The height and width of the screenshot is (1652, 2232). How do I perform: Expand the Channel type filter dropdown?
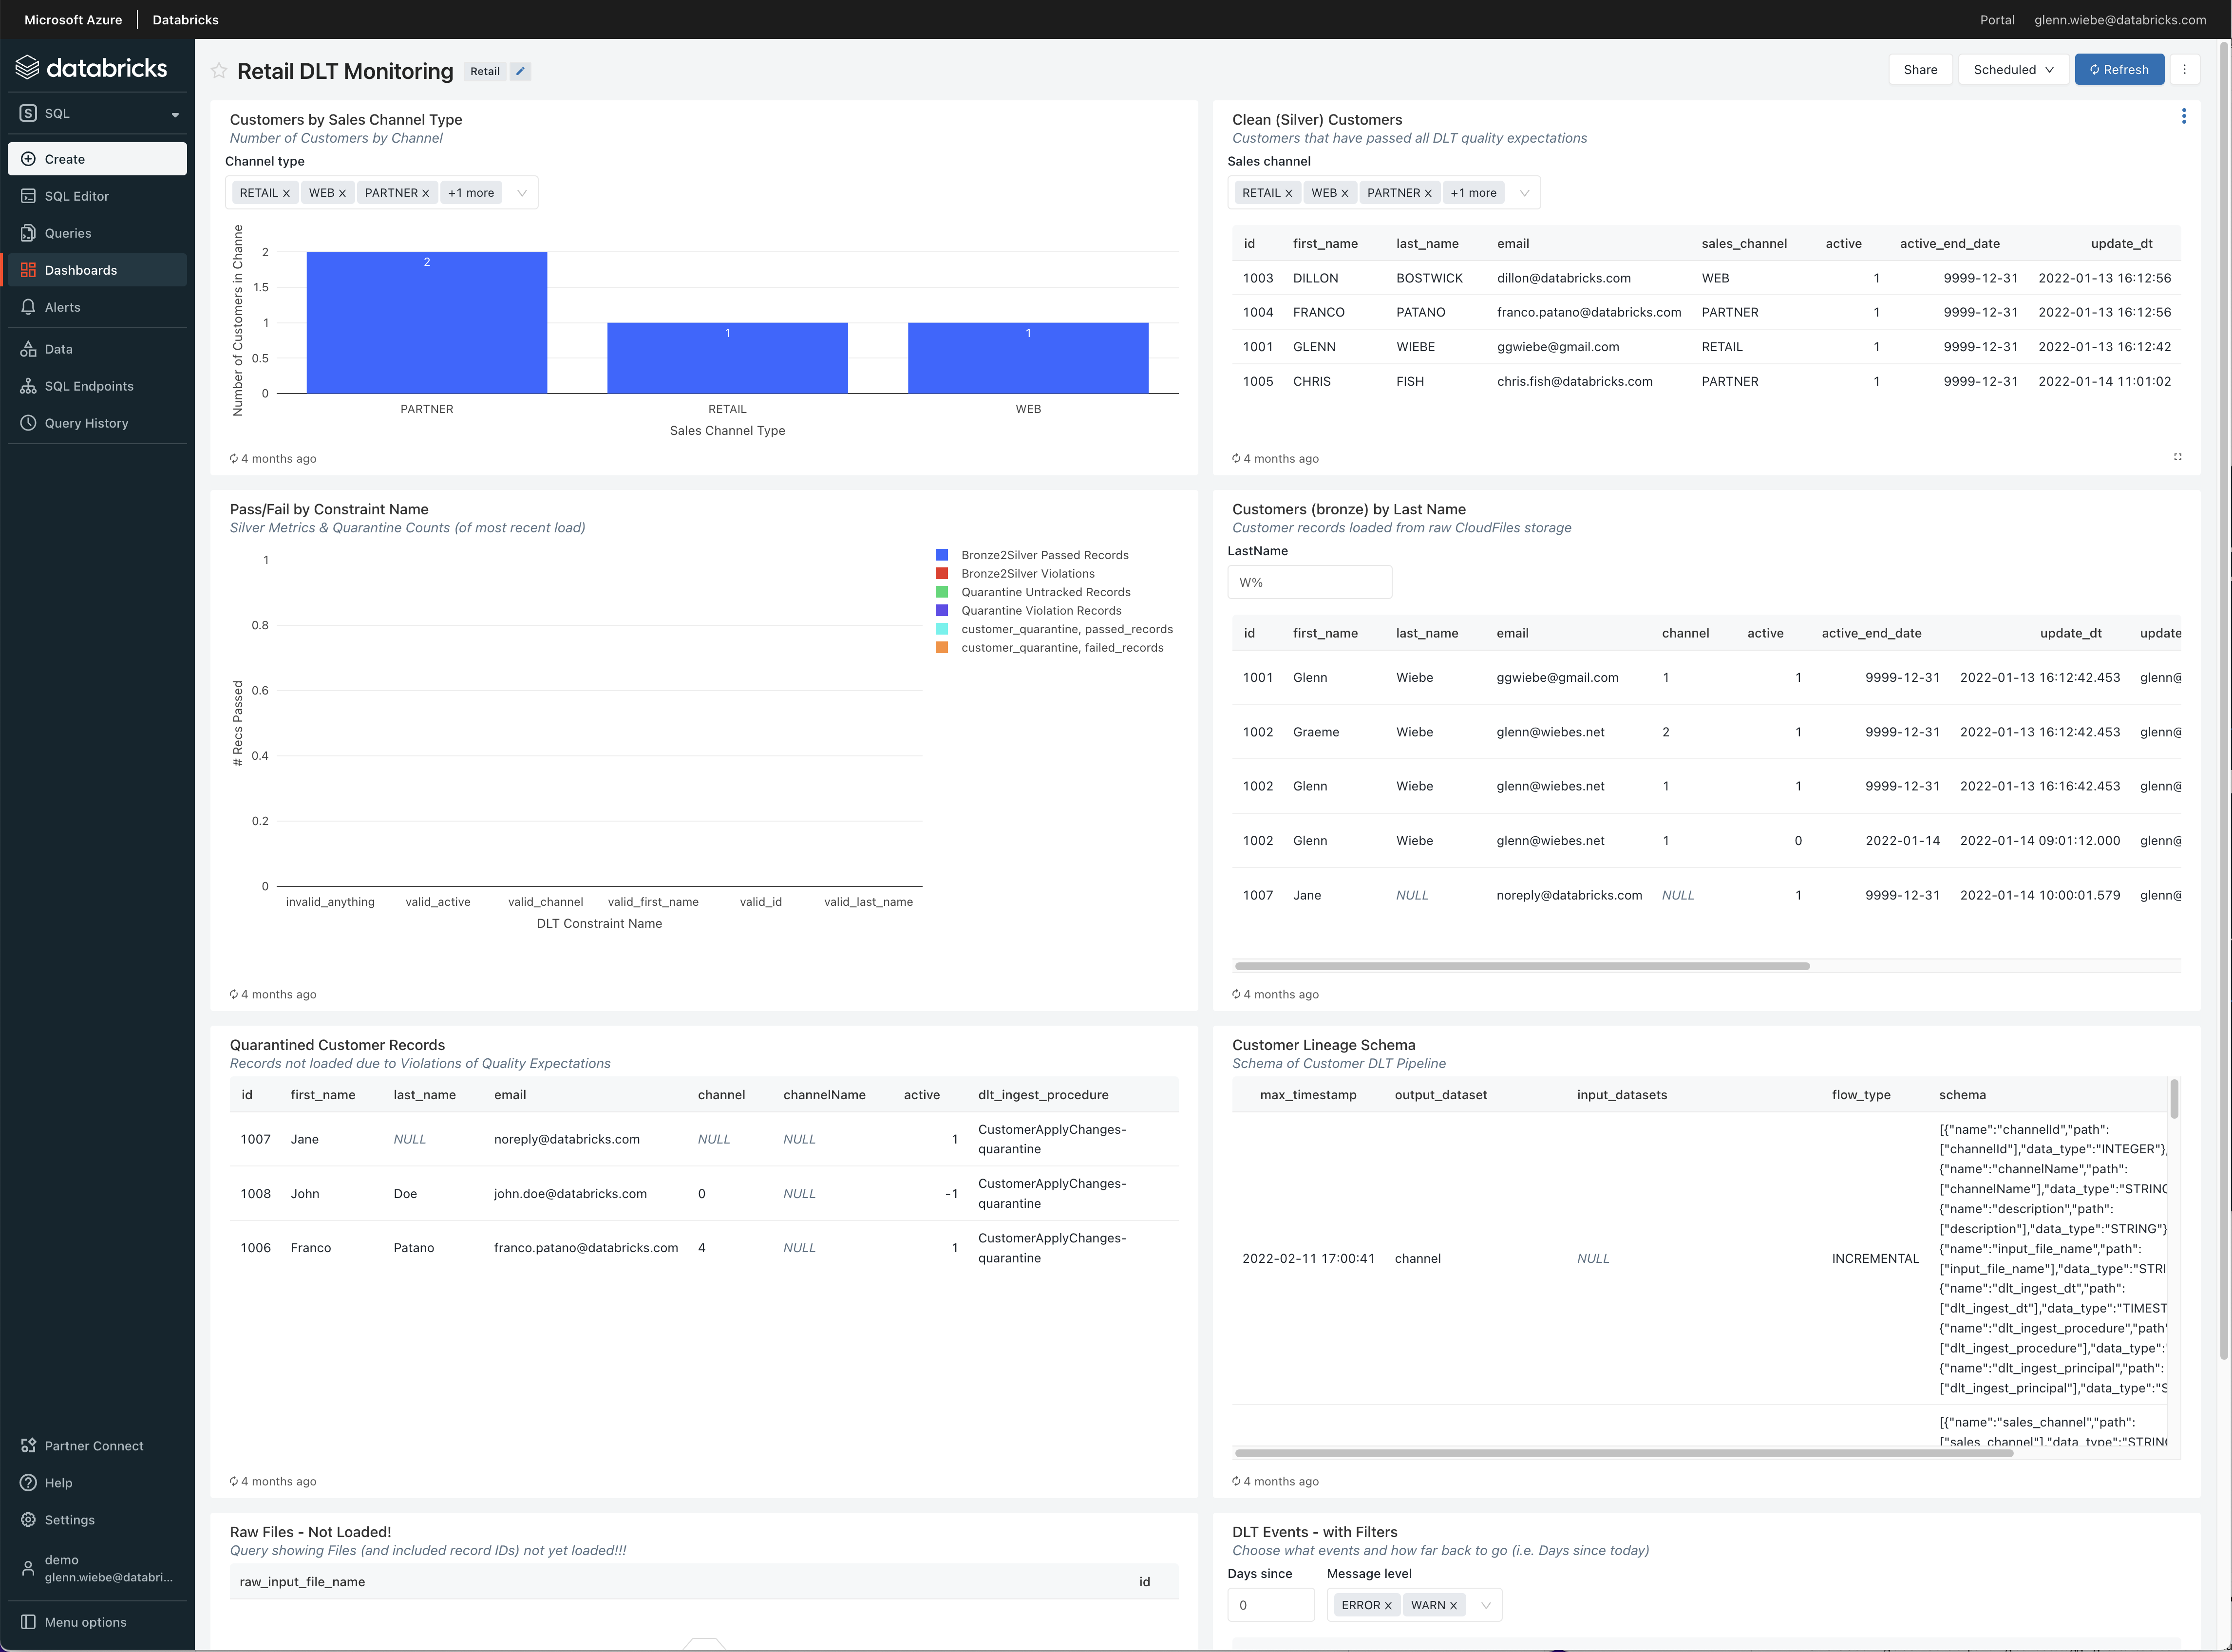[x=521, y=193]
